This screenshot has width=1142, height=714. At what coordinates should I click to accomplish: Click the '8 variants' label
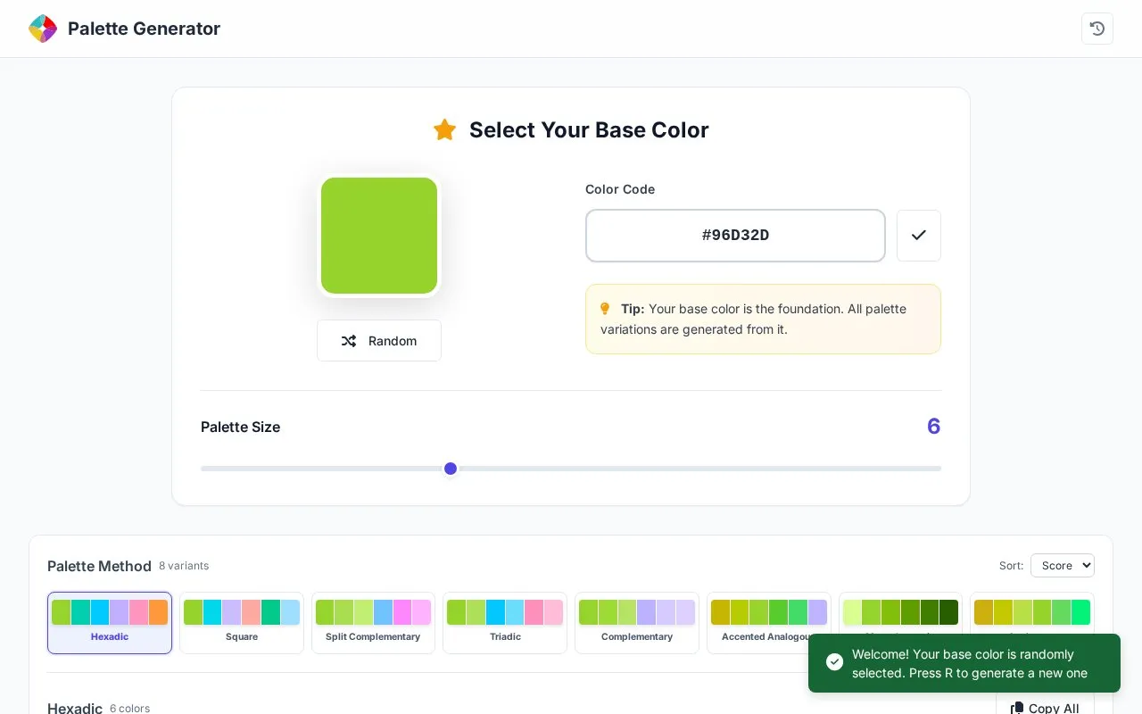[x=184, y=566]
